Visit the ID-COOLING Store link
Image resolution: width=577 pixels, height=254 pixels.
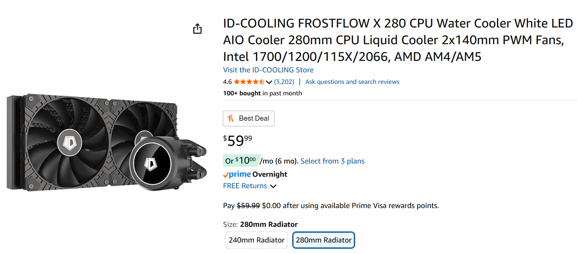[268, 70]
